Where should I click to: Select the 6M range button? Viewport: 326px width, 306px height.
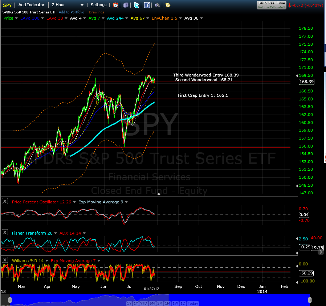coord(152,303)
